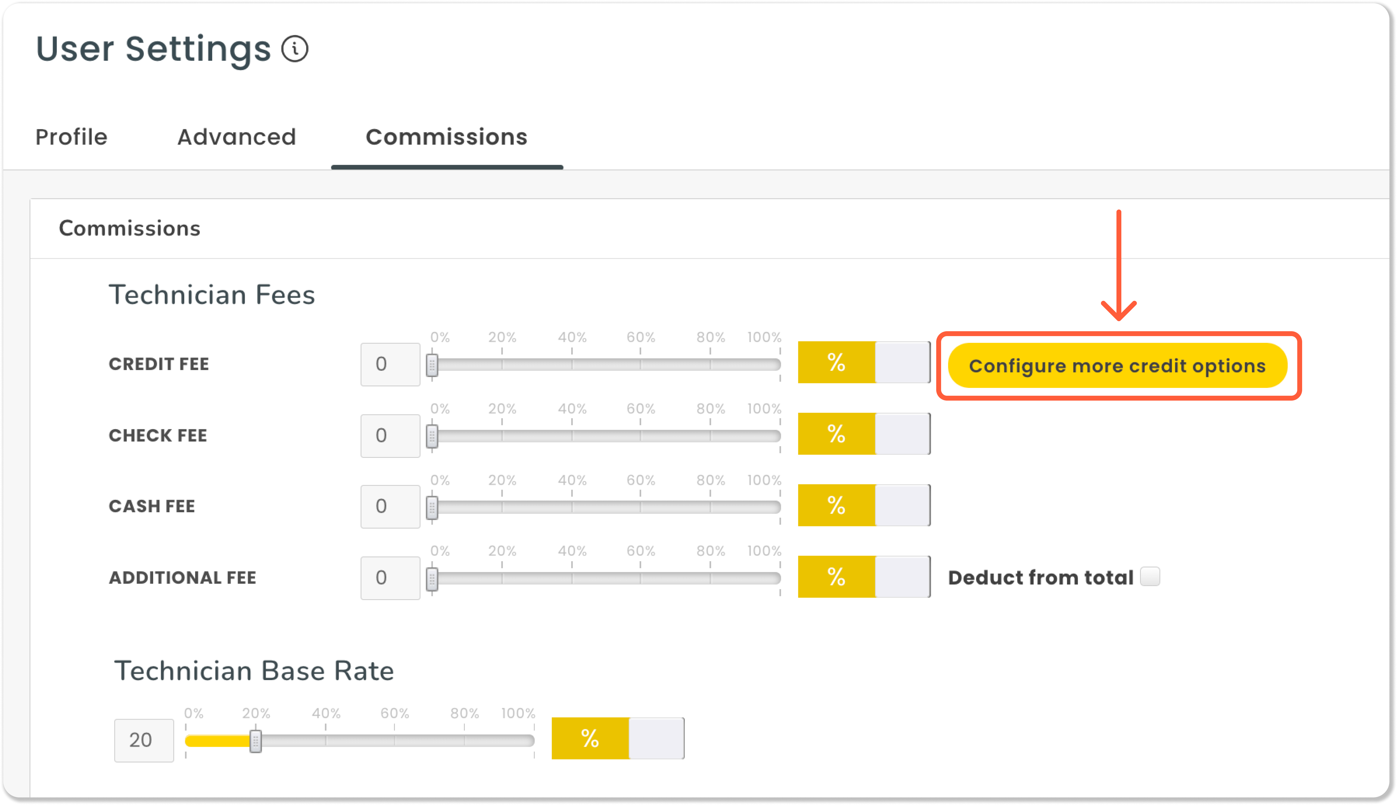Toggle Check Fee percent switch

pos(864,434)
